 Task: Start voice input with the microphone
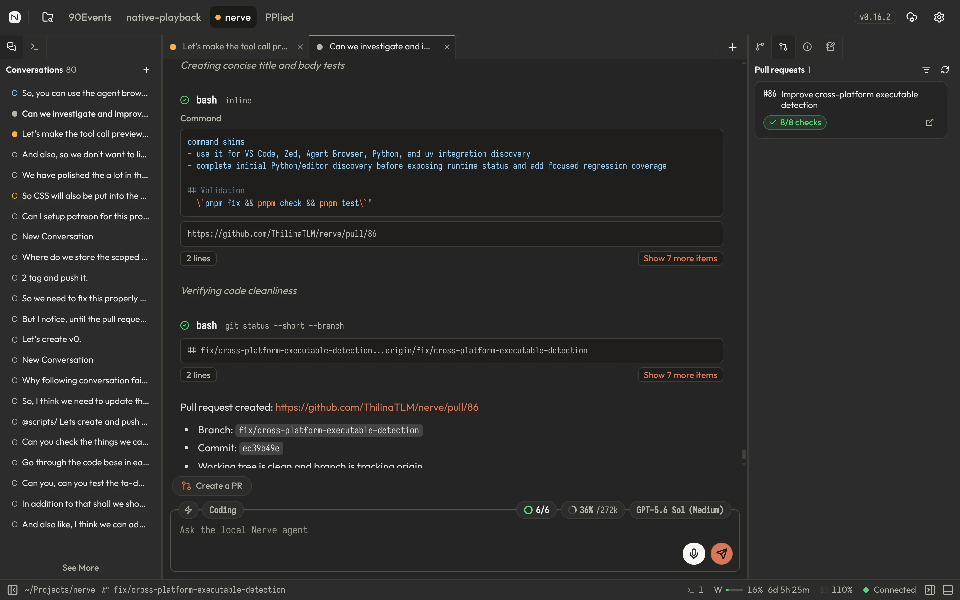pyautogui.click(x=694, y=554)
